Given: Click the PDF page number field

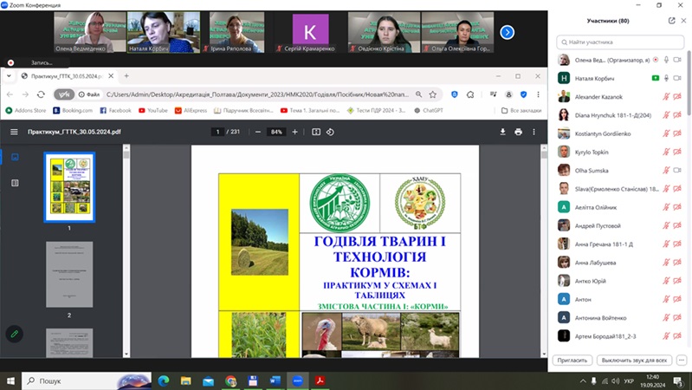Looking at the screenshot, I should (x=217, y=132).
